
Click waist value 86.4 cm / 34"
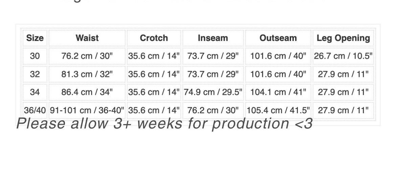(x=87, y=92)
